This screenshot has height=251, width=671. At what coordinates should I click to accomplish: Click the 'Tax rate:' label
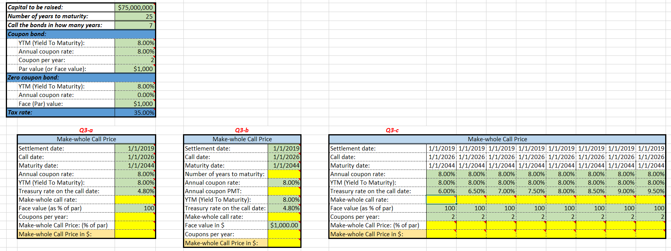tap(20, 113)
